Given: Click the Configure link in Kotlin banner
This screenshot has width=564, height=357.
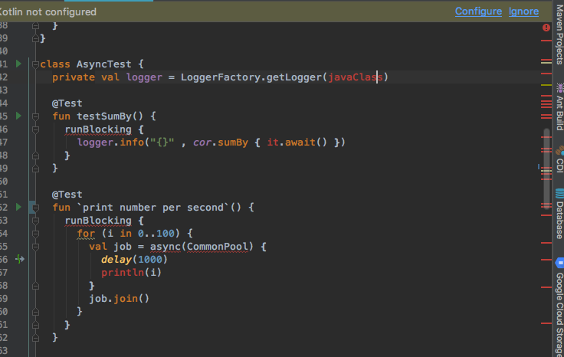Looking at the screenshot, I should [x=478, y=11].
